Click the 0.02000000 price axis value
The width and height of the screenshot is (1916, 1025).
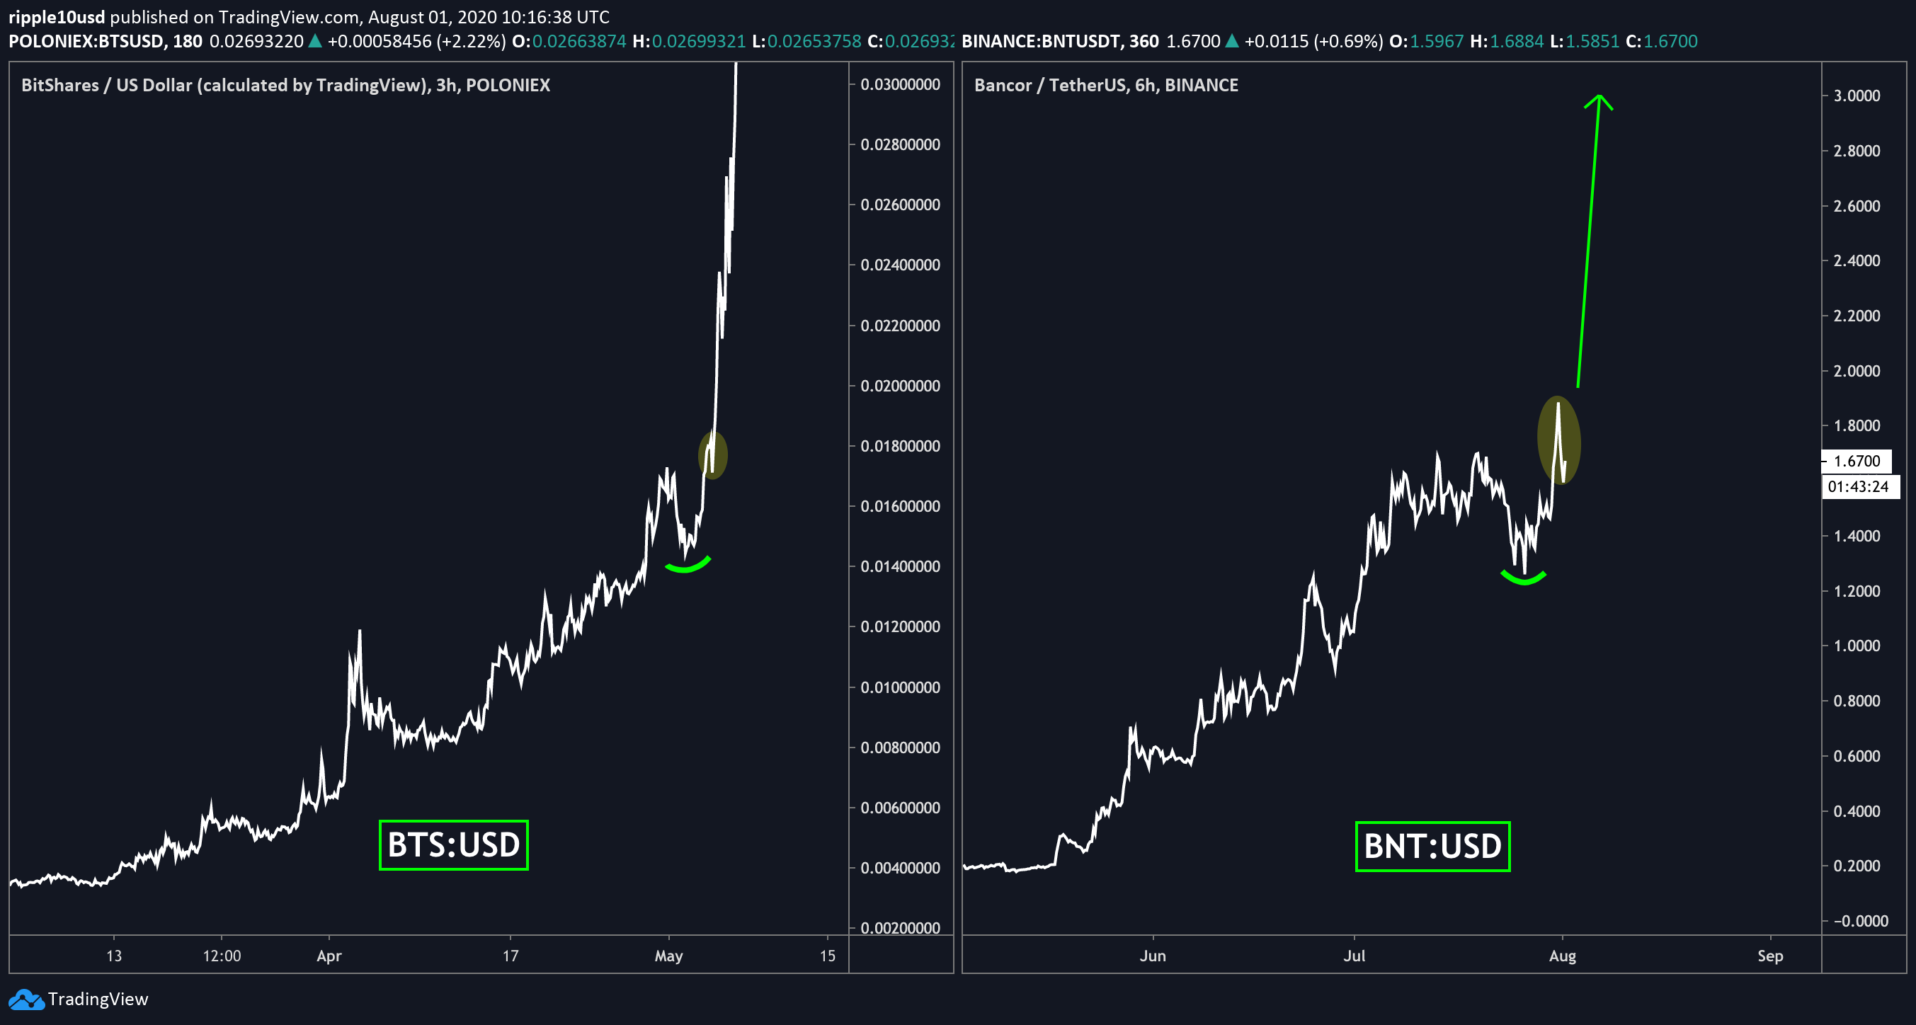(900, 385)
